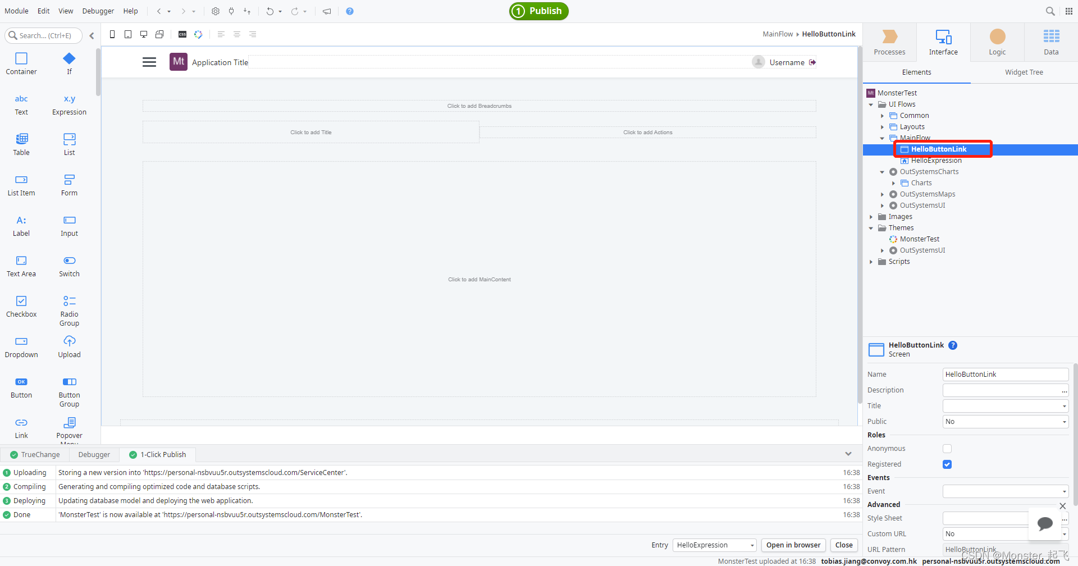Screen dimensions: 1078x566
Task: Align content center
Action: click(237, 34)
